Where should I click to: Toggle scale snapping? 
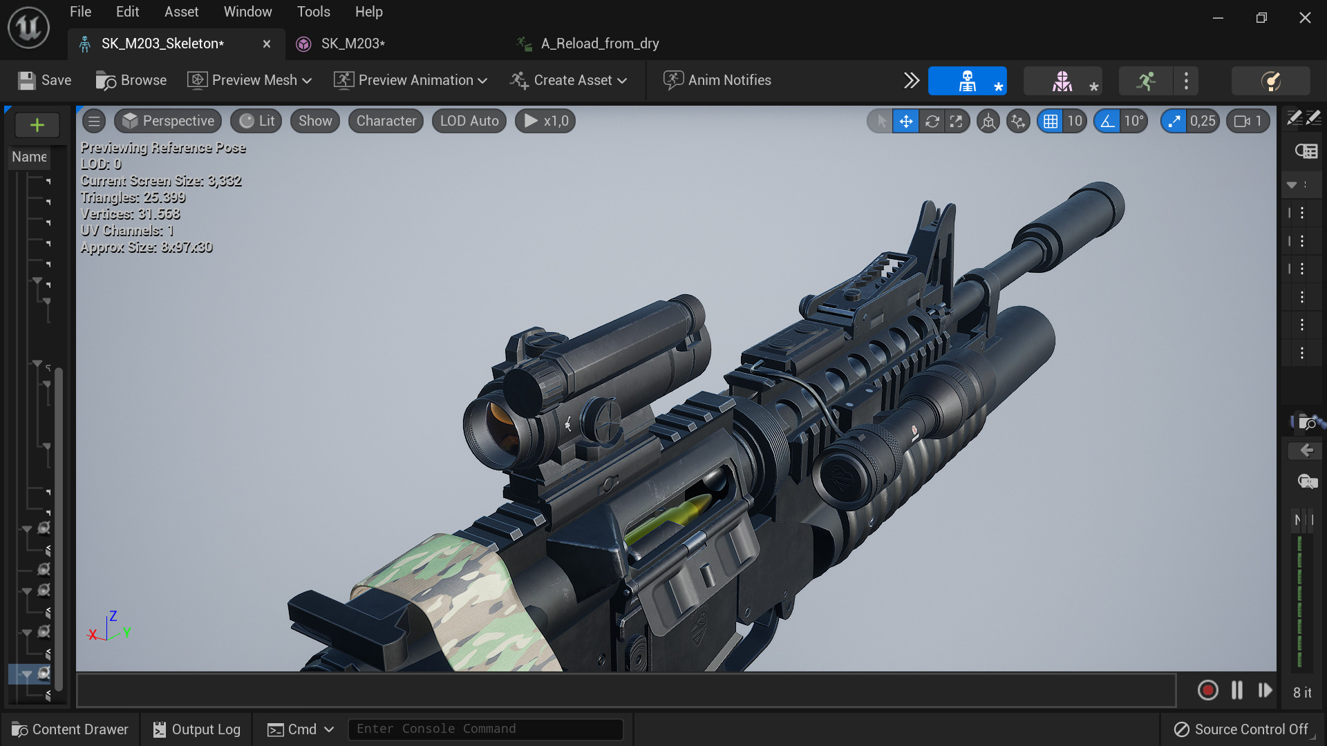[1174, 122]
